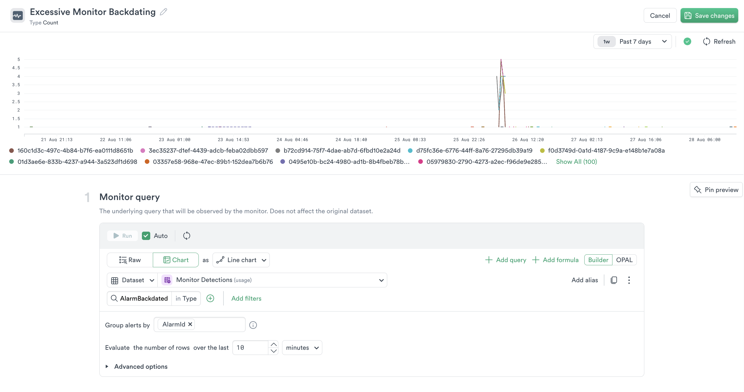Click the Show All (100) legend link
The image size is (744, 392).
pyautogui.click(x=576, y=162)
